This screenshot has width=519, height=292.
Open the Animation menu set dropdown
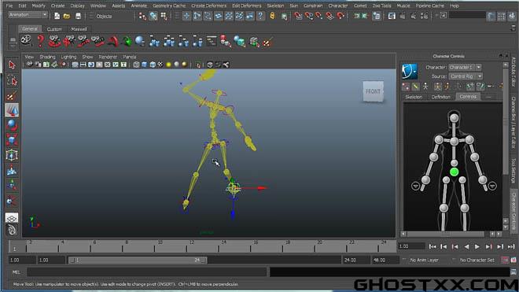click(x=28, y=15)
